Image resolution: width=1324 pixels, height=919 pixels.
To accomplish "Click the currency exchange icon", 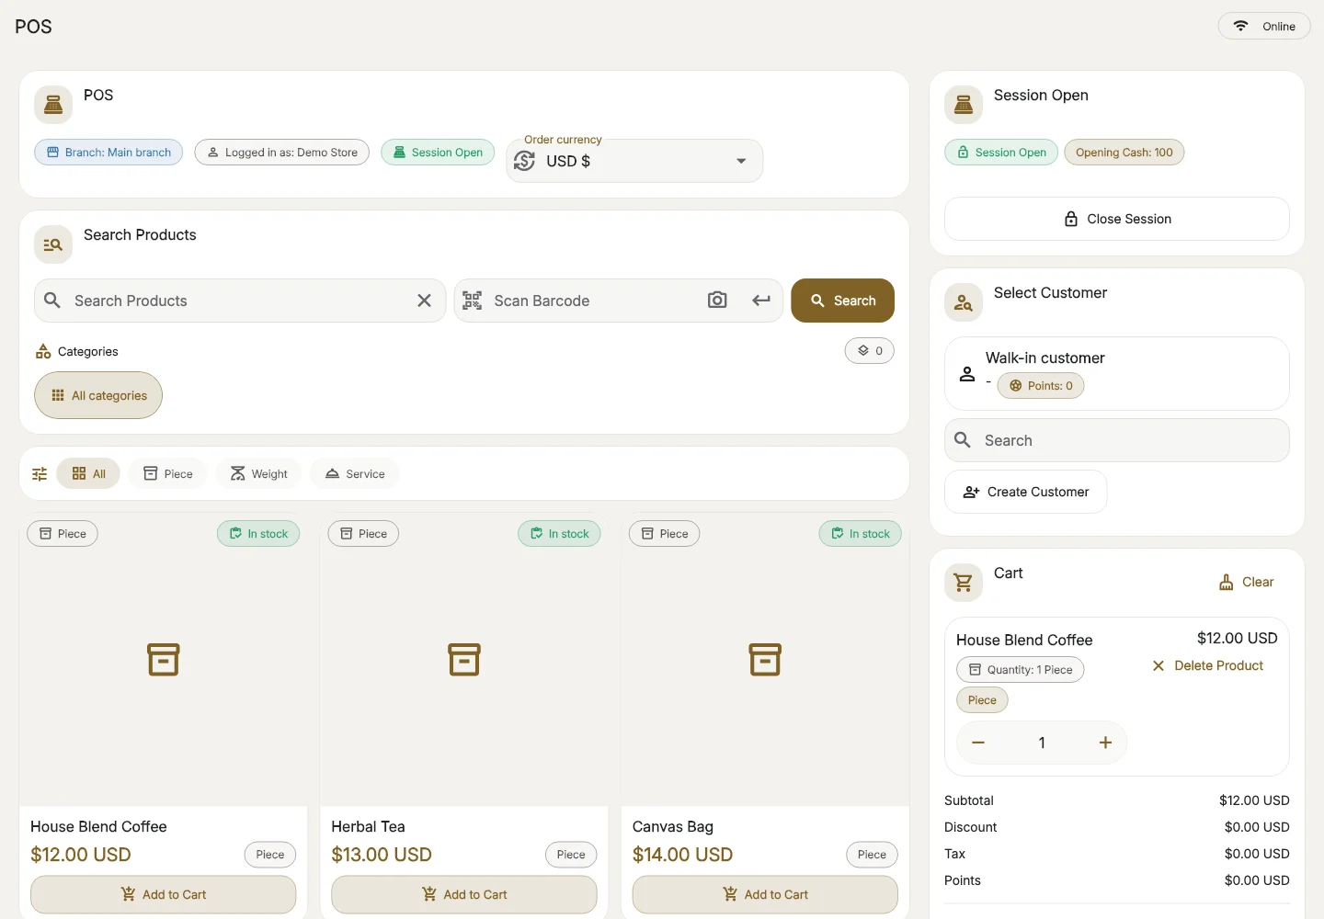I will click(x=525, y=161).
